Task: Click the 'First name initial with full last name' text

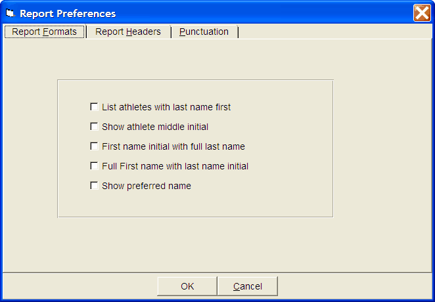Action: 173,146
